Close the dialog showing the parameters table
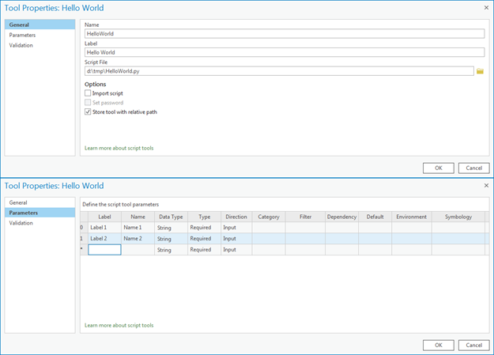The image size is (494, 355). [485, 186]
